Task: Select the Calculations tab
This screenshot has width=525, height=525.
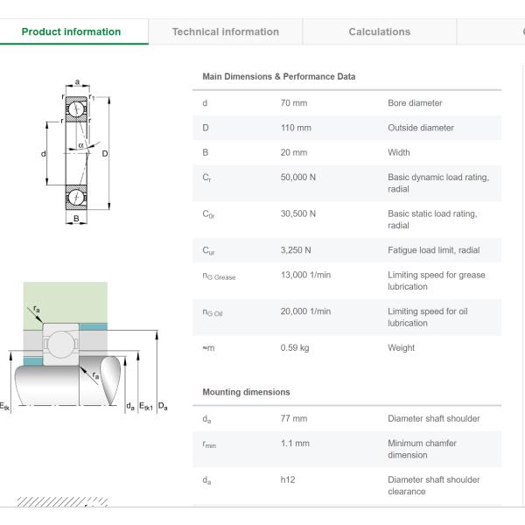Action: coord(379,32)
